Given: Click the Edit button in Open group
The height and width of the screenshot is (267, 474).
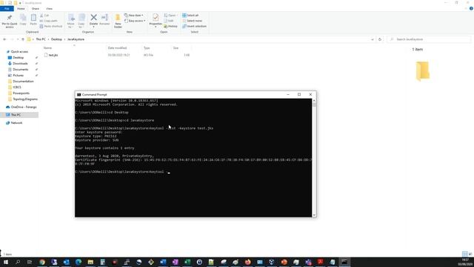Looking at the screenshot, I should point(169,21).
